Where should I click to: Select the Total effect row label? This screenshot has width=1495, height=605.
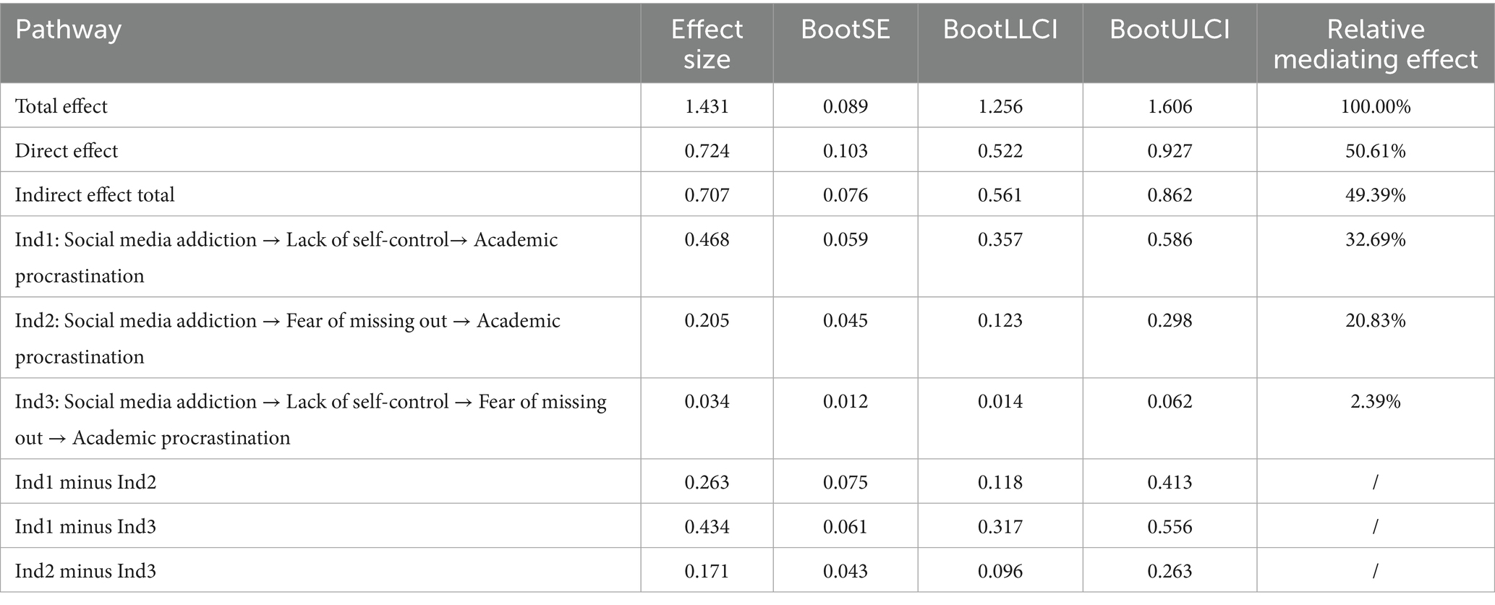[x=61, y=106]
